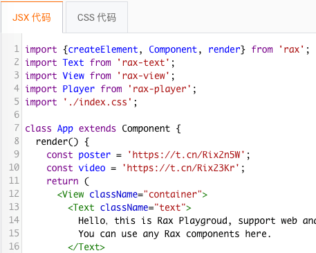The height and width of the screenshot is (253, 316).
Task: Click the View opening tag with container
Action: 132,194
